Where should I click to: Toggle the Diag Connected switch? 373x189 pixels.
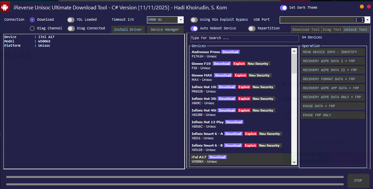tap(71, 28)
